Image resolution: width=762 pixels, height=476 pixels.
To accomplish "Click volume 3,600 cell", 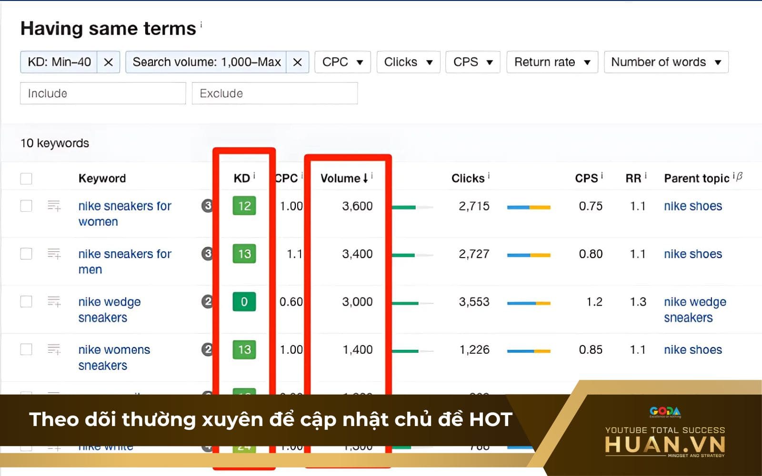I will tap(357, 206).
